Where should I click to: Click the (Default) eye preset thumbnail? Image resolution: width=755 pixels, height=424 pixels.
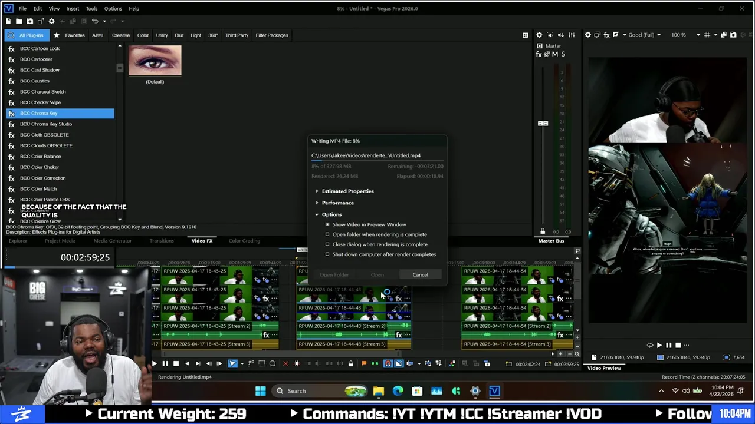pos(155,61)
